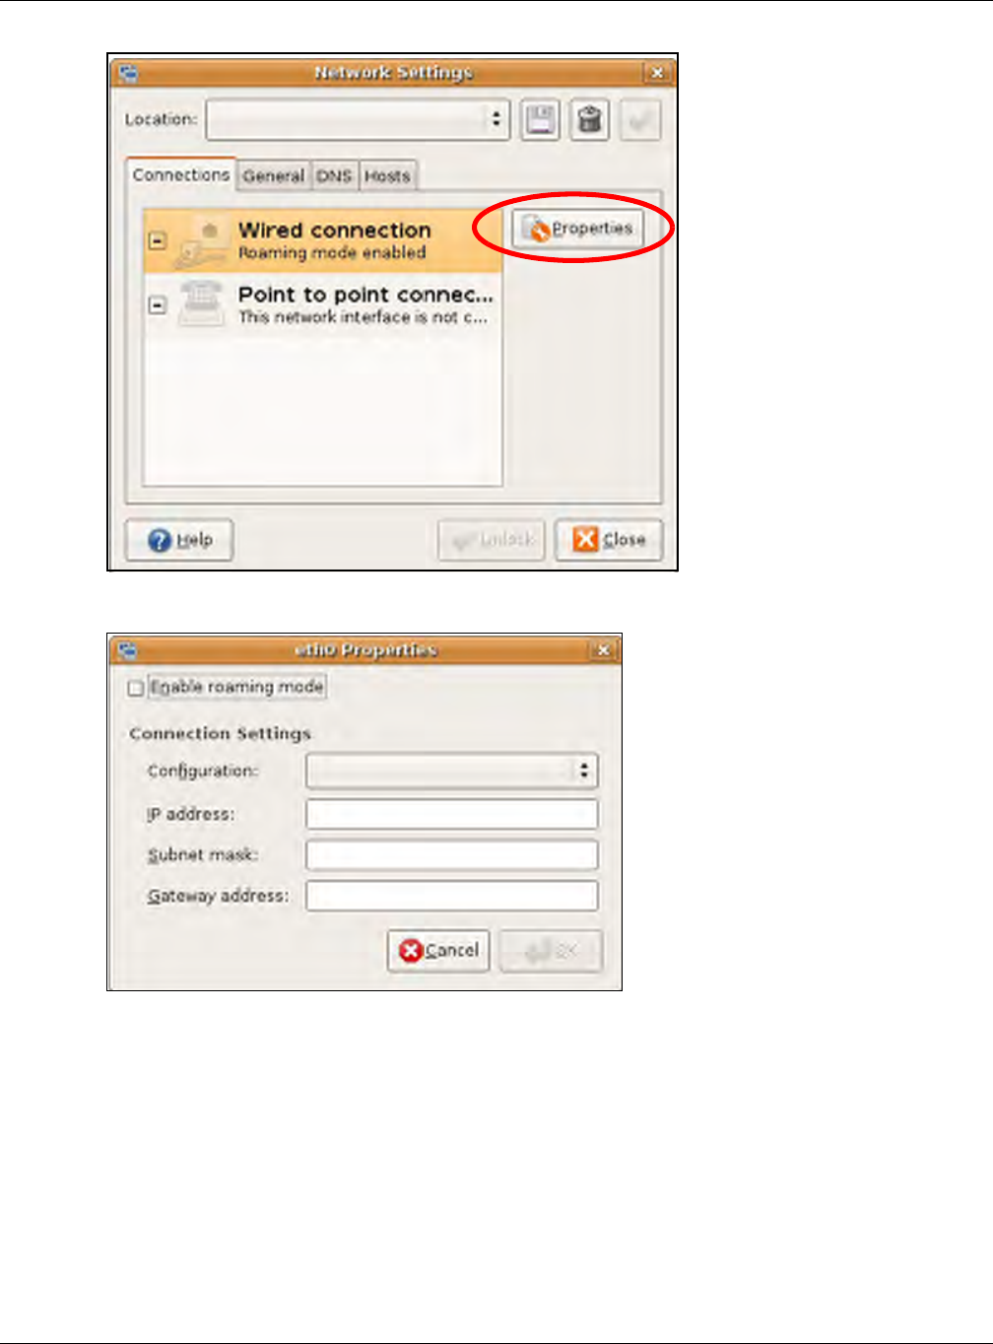This screenshot has height=1344, width=993.
Task: Click the Help button
Action: [179, 540]
